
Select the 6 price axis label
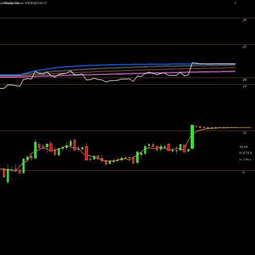pos(244,172)
